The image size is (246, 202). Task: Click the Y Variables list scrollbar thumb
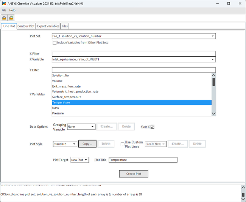(x=213, y=82)
